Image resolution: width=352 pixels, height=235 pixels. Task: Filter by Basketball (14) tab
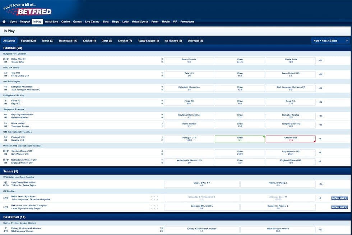(68, 41)
